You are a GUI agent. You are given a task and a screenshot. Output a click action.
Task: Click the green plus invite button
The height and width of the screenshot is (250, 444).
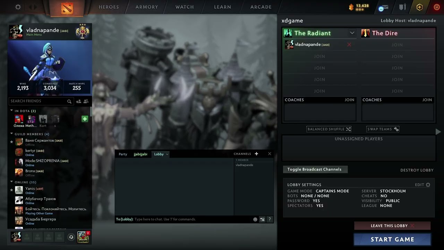85,119
